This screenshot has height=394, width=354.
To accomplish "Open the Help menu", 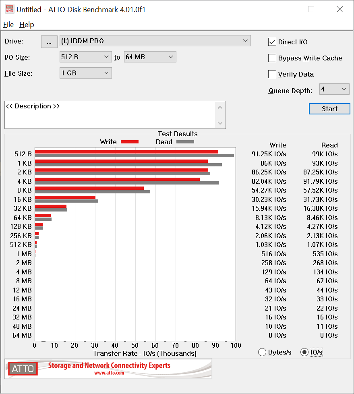I will [27, 25].
